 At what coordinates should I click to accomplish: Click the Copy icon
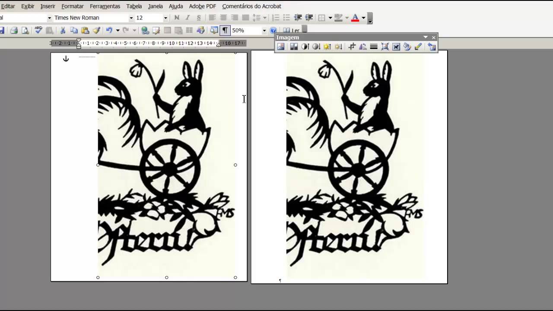coord(74,30)
